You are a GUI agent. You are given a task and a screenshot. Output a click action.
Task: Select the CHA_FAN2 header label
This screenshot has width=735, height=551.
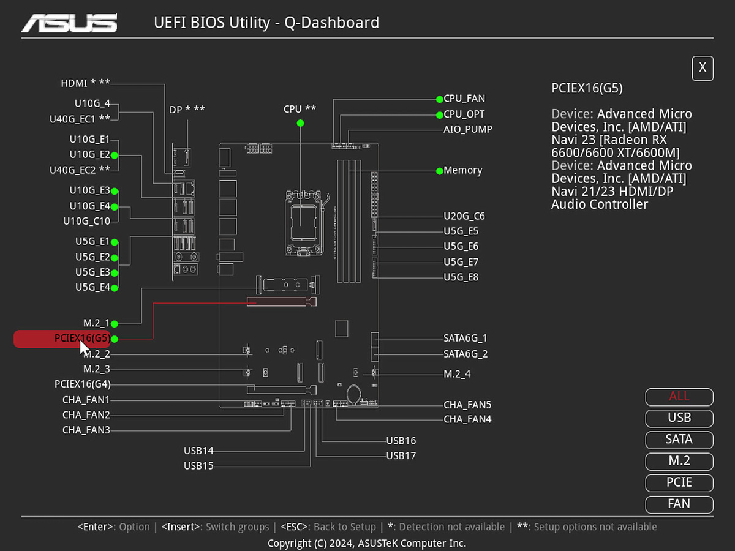86,415
